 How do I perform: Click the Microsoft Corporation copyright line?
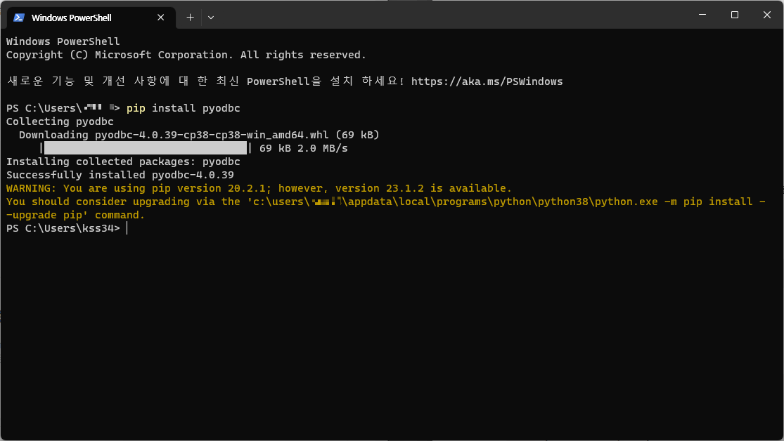(x=186, y=55)
